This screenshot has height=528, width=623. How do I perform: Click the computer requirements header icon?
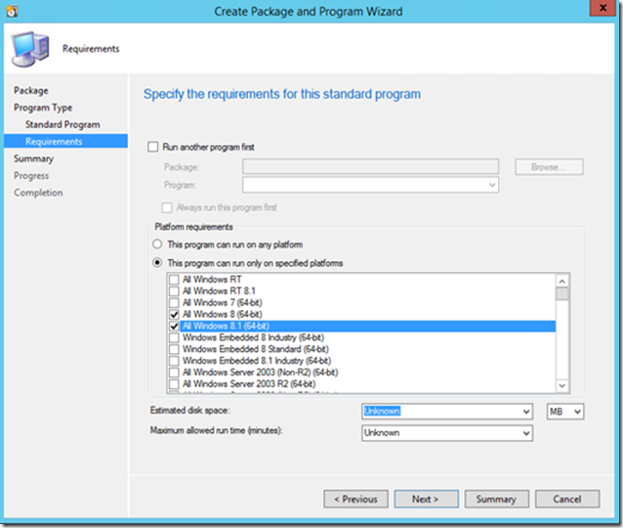click(30, 49)
